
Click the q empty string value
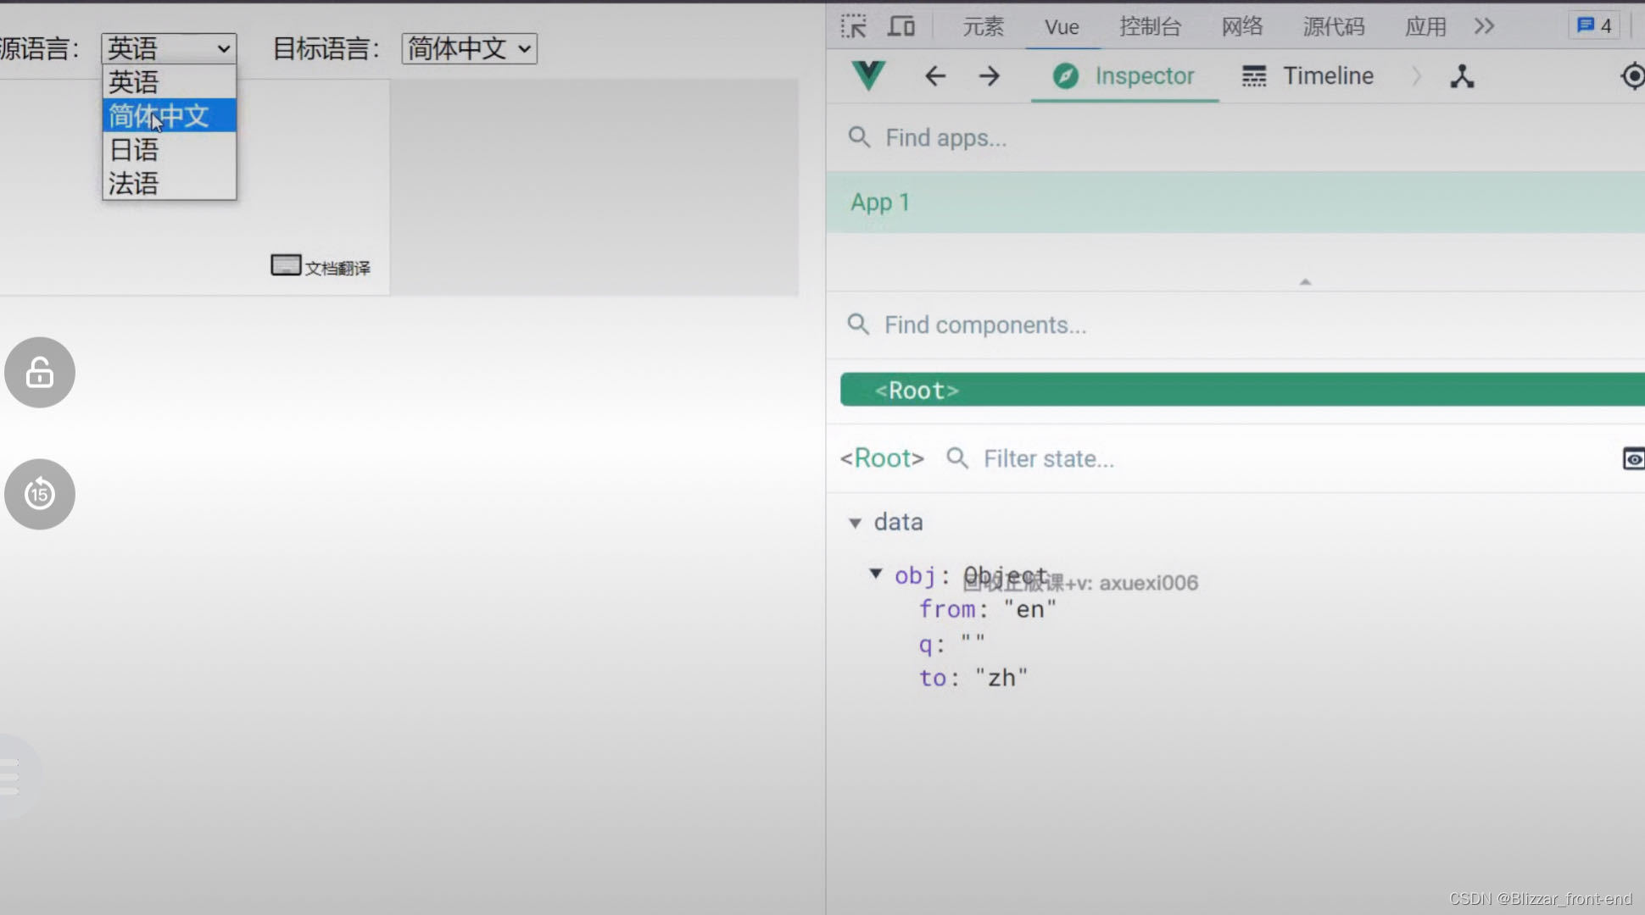pos(973,640)
